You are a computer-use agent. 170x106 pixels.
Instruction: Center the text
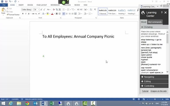(x=67, y=14)
